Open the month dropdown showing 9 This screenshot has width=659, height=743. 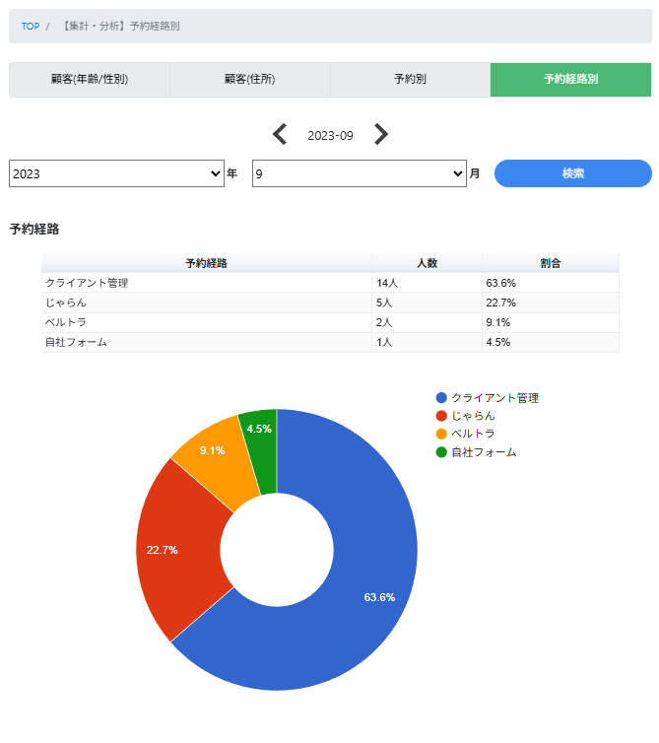(359, 173)
